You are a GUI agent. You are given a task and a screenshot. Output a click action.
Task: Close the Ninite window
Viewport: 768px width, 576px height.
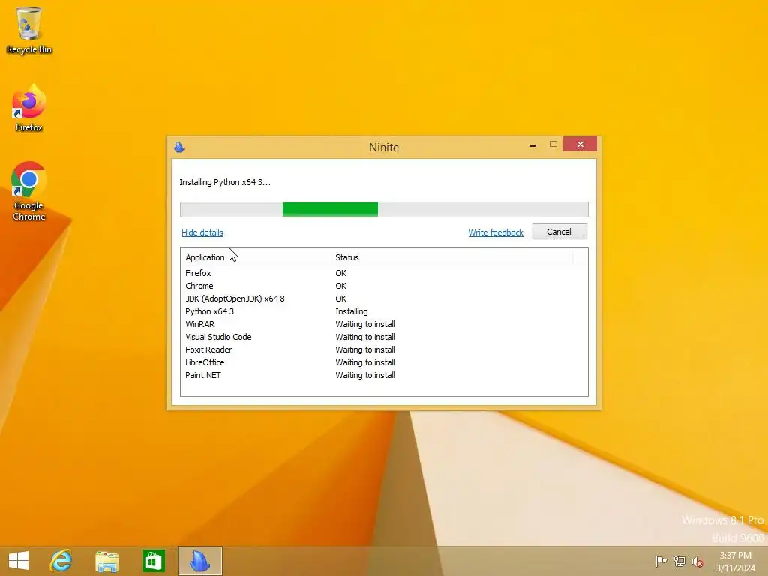click(x=580, y=144)
